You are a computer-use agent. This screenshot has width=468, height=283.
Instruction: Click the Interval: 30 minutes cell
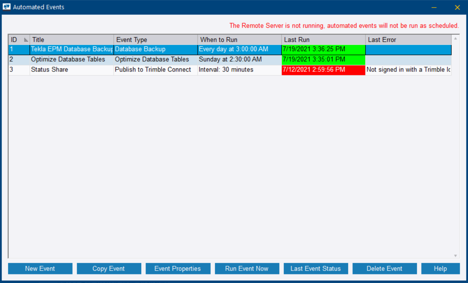click(239, 70)
